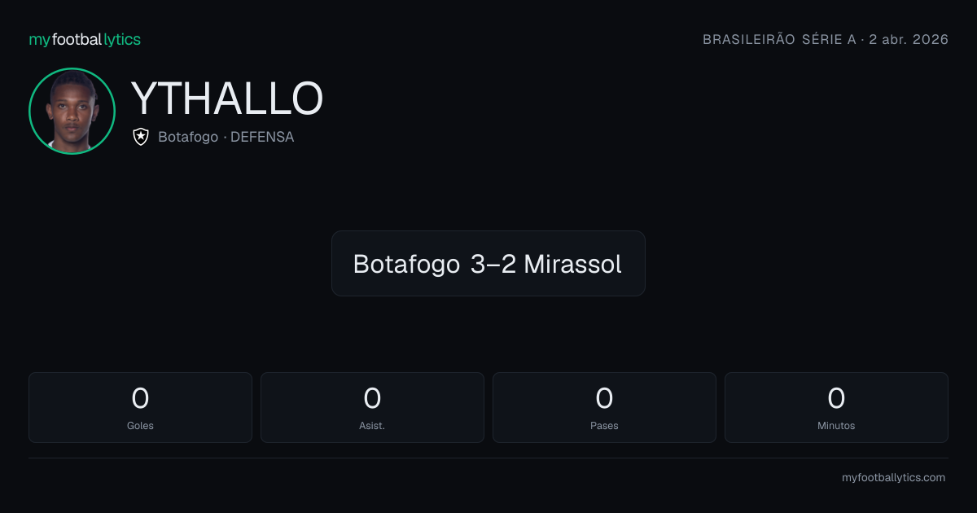The image size is (977, 513).
Task: Click the zero value above Goles
Action: pos(140,398)
